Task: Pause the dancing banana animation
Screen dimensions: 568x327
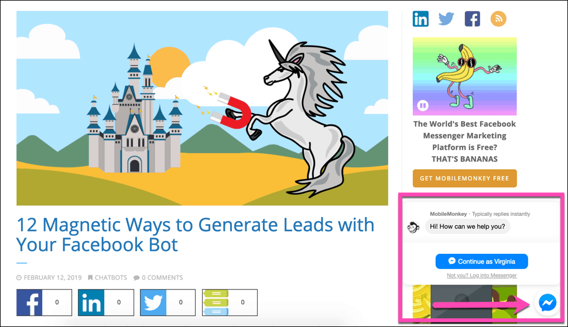Action: [423, 105]
